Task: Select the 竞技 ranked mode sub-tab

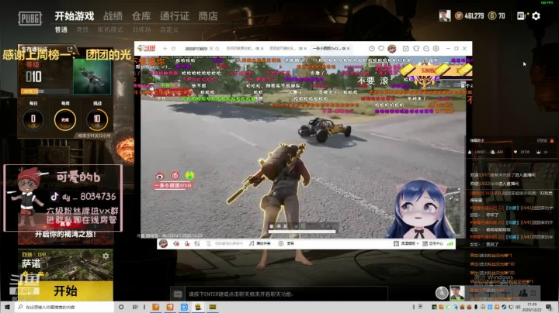Action: [x=82, y=29]
